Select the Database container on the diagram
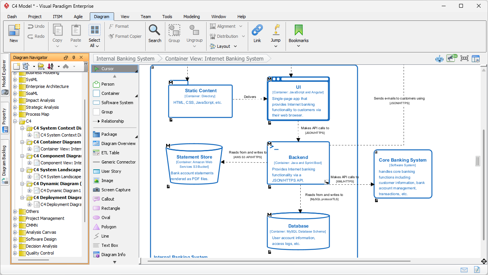Image resolution: width=488 pixels, height=275 pixels. 298,231
